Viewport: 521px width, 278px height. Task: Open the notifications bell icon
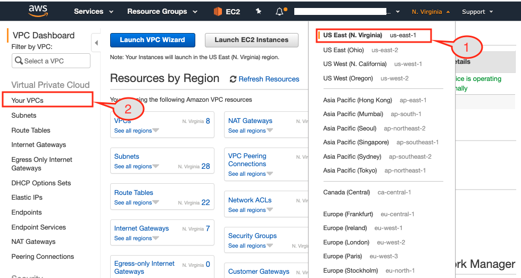280,12
